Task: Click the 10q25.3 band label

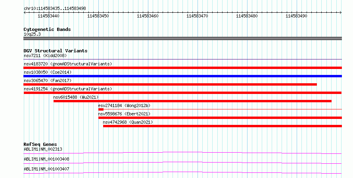Action: click(x=32, y=34)
